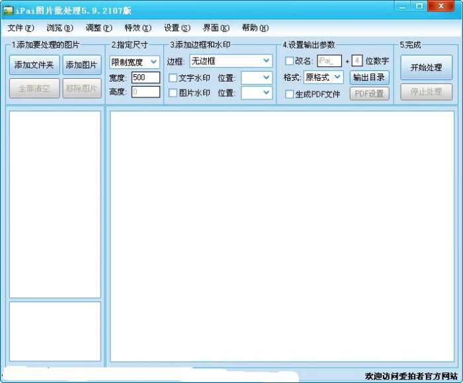Open the 图片水印 位置 dropdown
Viewport: 463px width, 383px height.
click(x=257, y=93)
